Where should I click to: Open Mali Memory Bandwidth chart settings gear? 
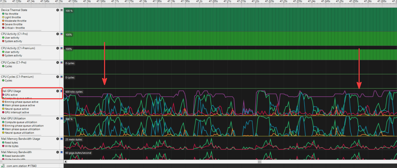pyautogui.click(x=58, y=152)
